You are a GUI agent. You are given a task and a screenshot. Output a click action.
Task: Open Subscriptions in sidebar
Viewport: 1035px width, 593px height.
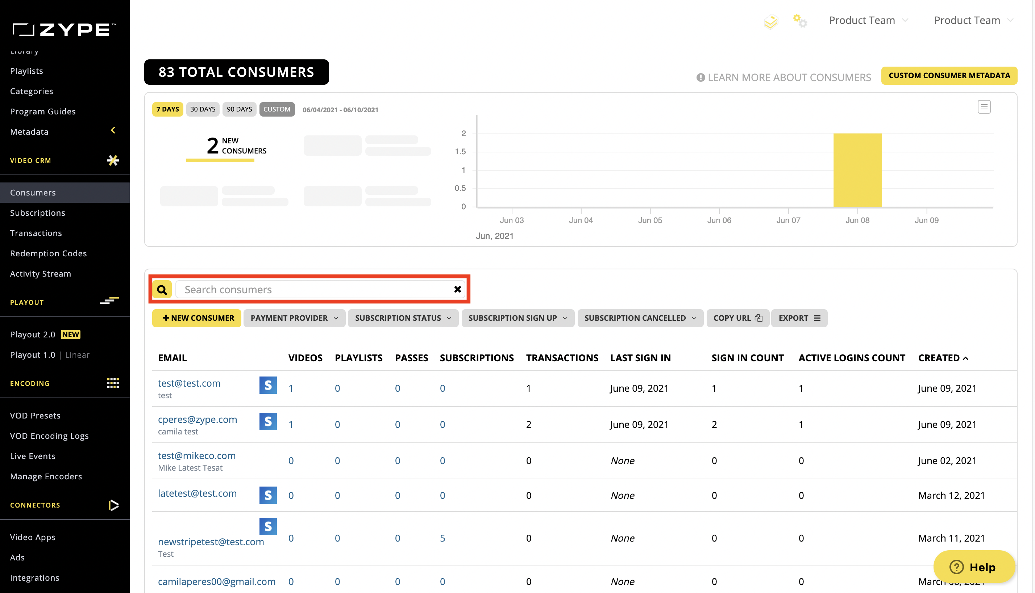(x=37, y=213)
